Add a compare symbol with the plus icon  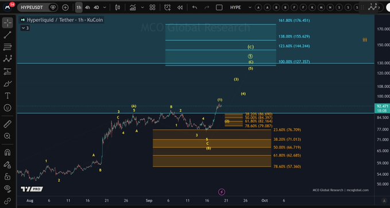[65, 7]
